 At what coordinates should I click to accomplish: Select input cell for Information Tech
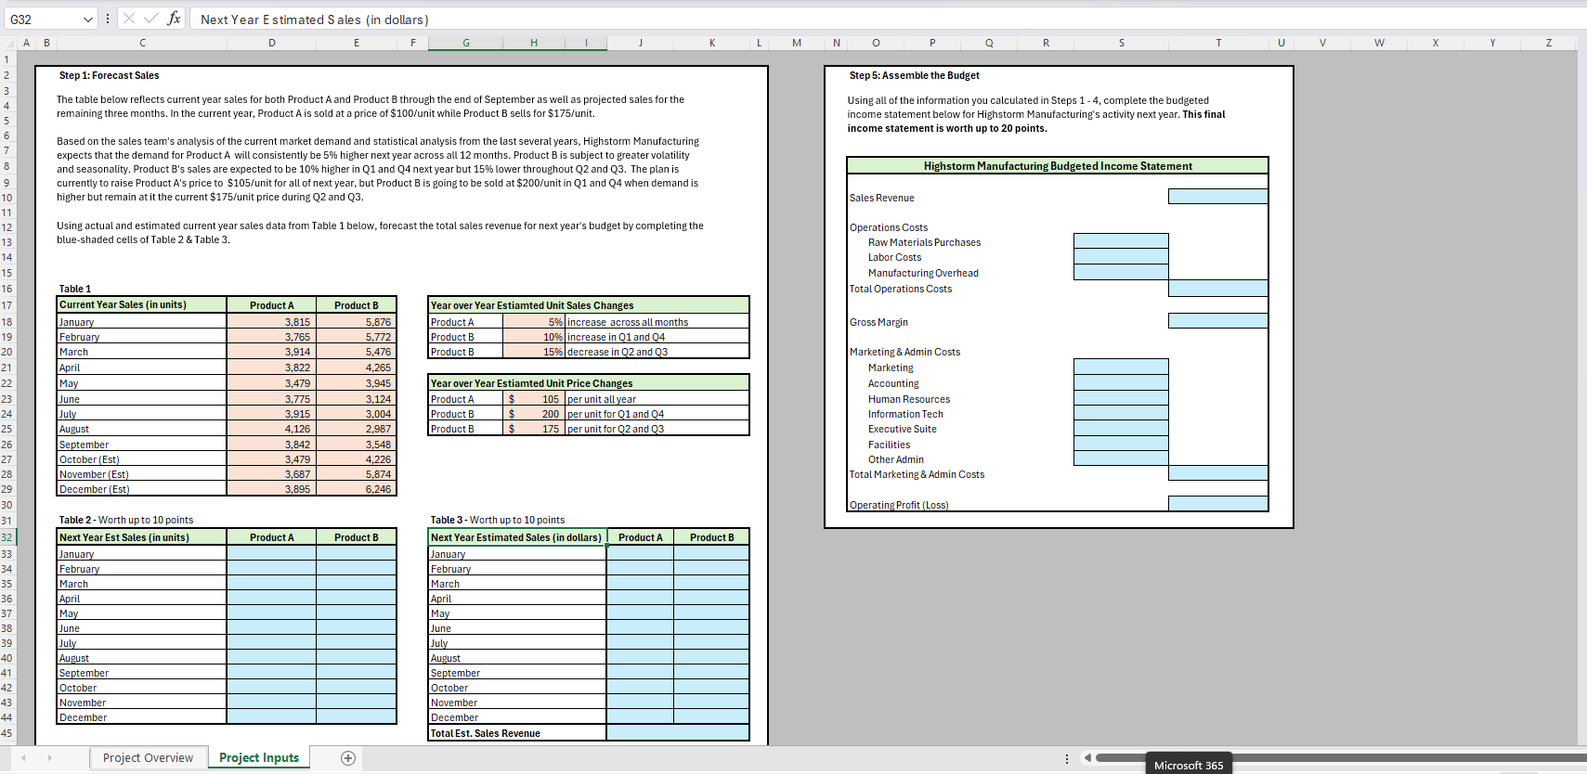pyautogui.click(x=1121, y=414)
